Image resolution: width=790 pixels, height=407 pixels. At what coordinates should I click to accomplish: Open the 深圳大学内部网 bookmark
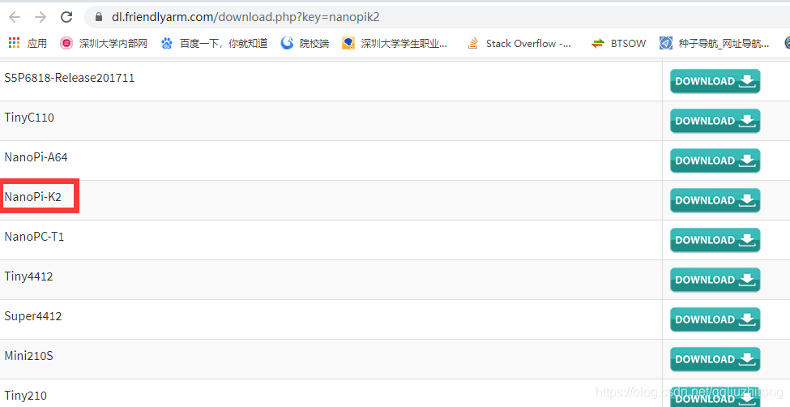pyautogui.click(x=103, y=43)
